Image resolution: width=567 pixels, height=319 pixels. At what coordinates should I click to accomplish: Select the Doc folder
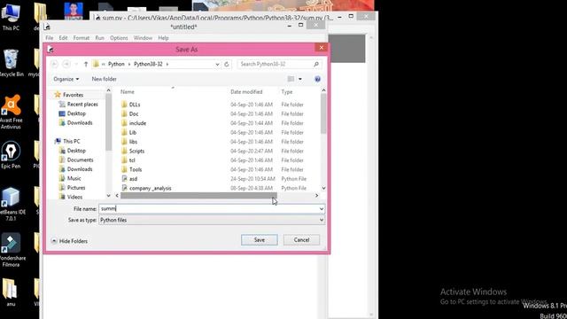pyautogui.click(x=134, y=114)
